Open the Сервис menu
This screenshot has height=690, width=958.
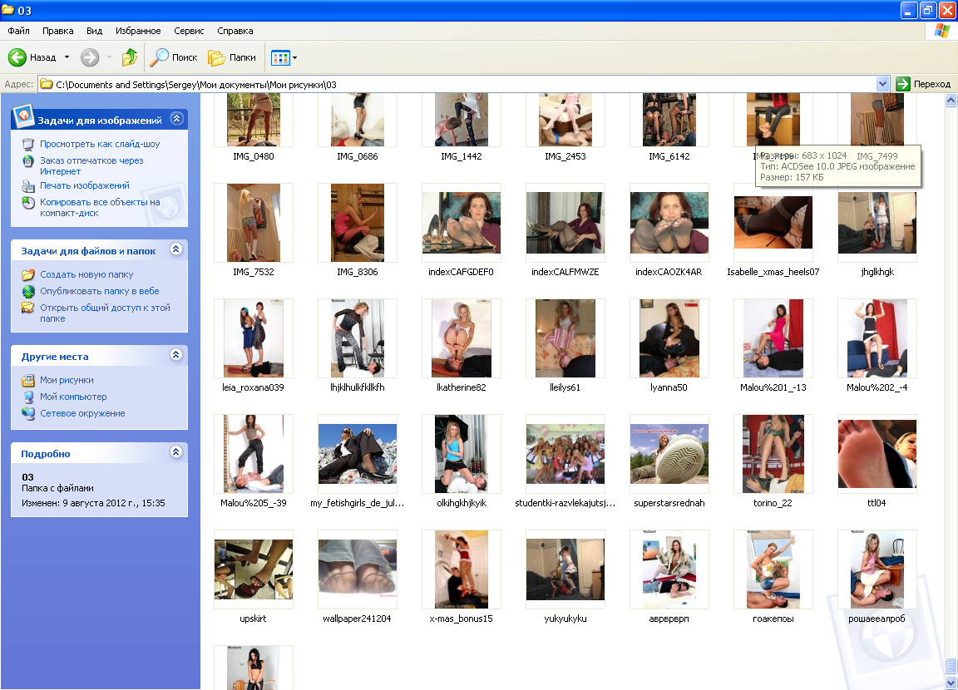(189, 31)
